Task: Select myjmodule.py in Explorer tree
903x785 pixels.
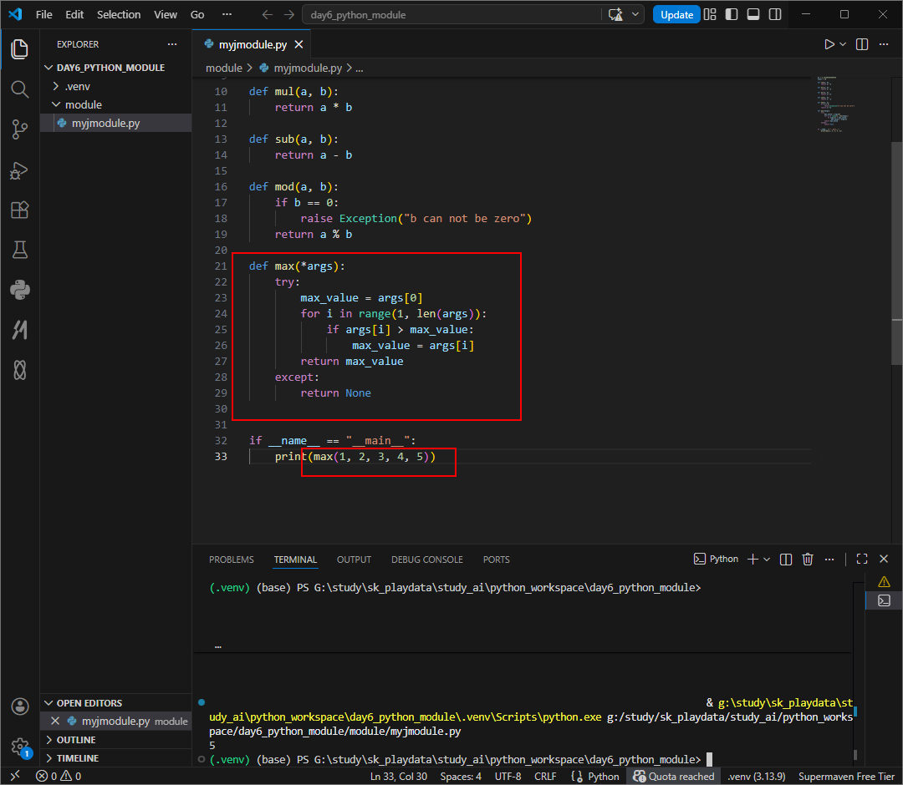Action: coord(115,123)
